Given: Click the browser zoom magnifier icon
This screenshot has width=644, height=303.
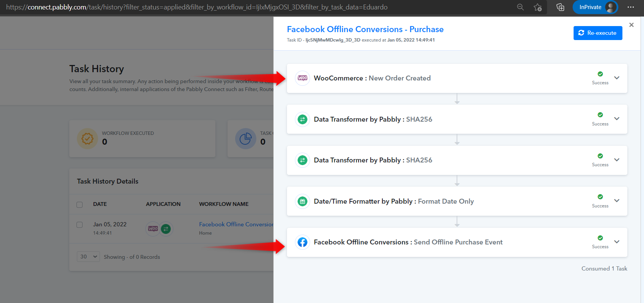Looking at the screenshot, I should point(520,7).
